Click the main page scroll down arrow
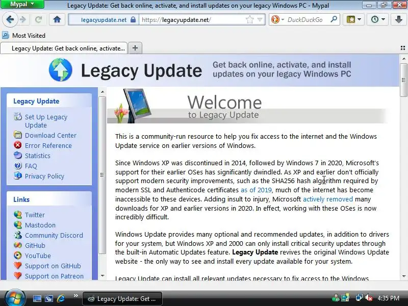This screenshot has width=408, height=306. click(403, 276)
